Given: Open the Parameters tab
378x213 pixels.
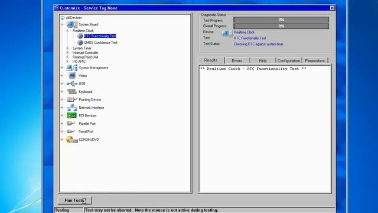Looking at the screenshot, I should pyautogui.click(x=315, y=60).
